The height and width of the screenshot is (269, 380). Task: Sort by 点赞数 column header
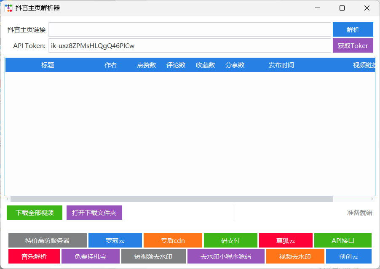(146, 65)
